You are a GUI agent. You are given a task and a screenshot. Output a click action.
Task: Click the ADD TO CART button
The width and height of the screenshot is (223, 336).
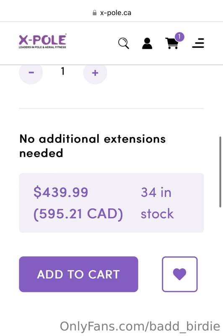(x=78, y=274)
